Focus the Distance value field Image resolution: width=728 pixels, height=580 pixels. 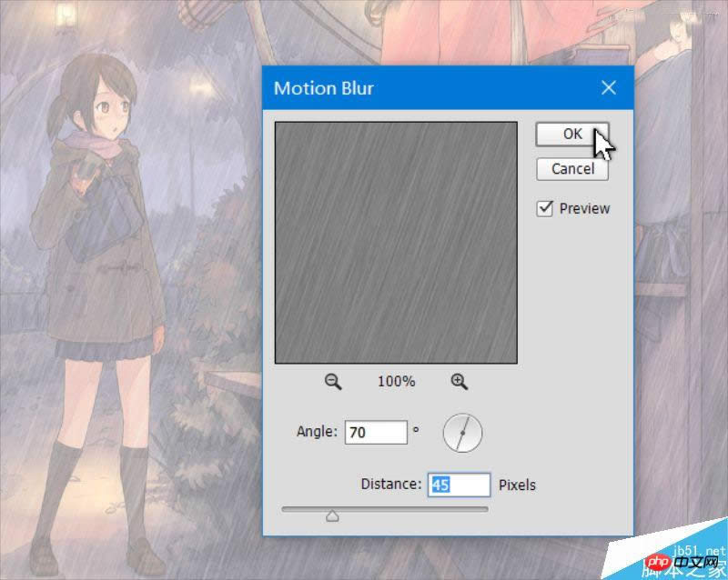[459, 485]
